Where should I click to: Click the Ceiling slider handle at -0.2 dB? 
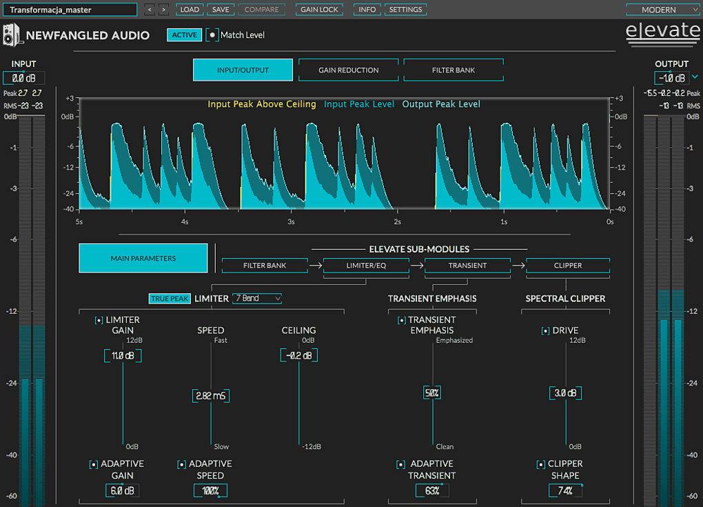[299, 355]
